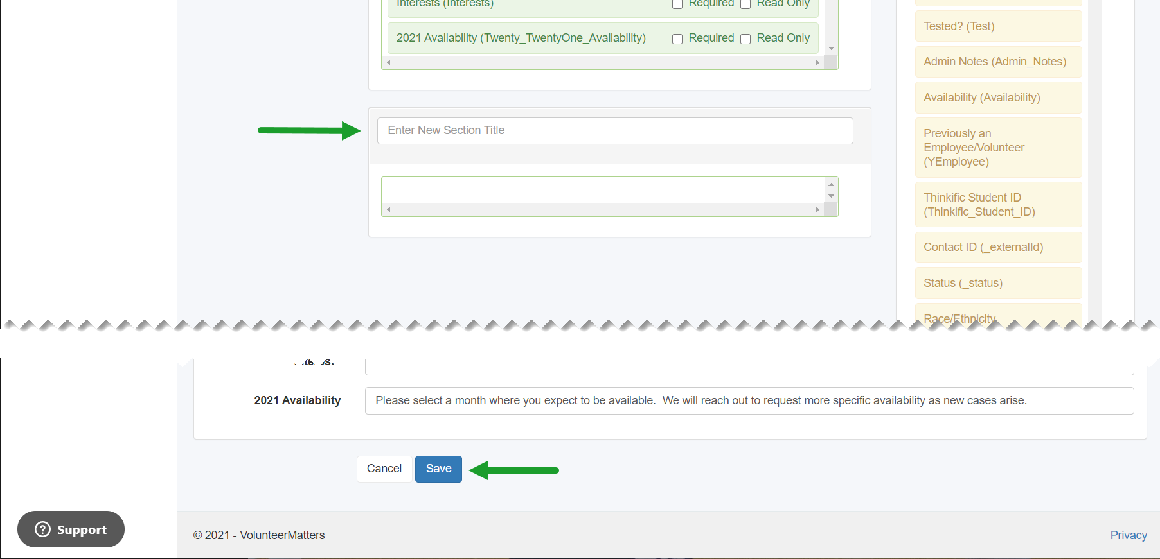Click the 2021 Availability form label

(x=298, y=400)
